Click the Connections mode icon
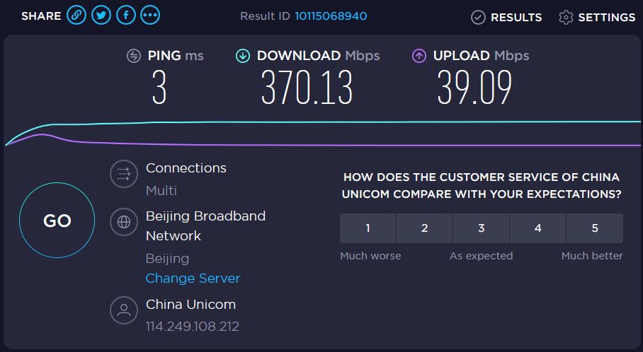643x352 pixels. (124, 174)
